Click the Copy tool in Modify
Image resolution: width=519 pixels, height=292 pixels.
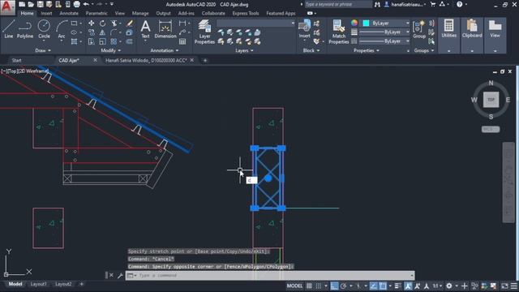pyautogui.click(x=91, y=32)
